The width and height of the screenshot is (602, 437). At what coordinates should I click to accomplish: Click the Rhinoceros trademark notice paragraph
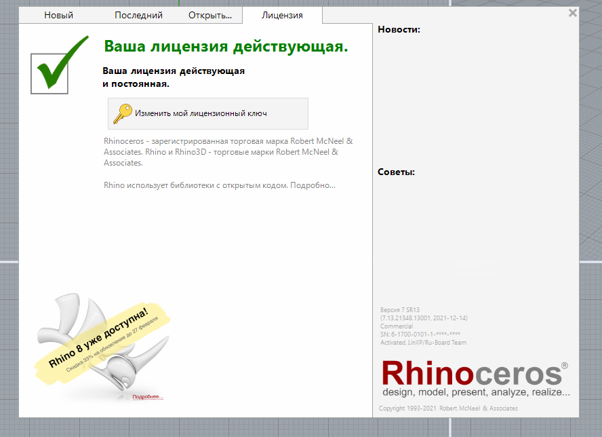pyautogui.click(x=228, y=152)
